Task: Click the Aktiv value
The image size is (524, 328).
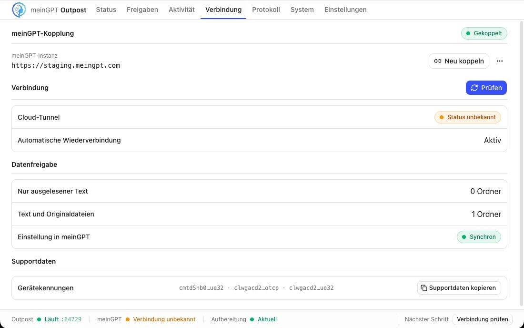Action: (x=492, y=141)
